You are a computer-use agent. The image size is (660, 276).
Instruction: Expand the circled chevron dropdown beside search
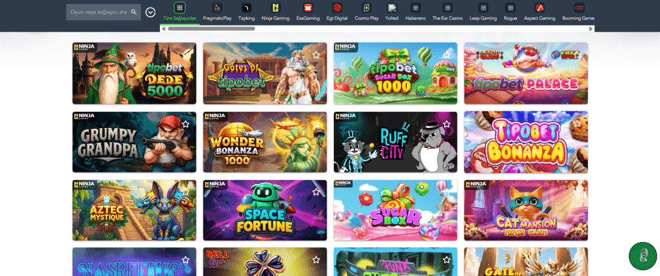151,12
